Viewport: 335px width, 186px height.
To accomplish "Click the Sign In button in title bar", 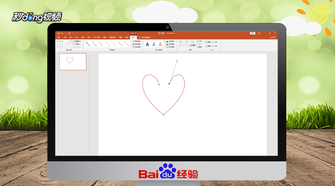I will pyautogui.click(x=253, y=33).
